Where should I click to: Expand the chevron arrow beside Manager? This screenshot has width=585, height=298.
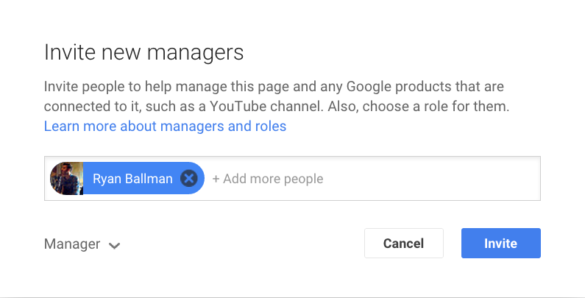(x=114, y=246)
